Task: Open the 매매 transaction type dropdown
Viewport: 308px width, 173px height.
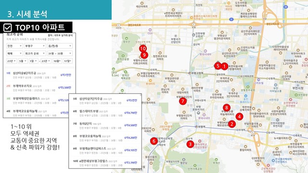Action: (15, 53)
